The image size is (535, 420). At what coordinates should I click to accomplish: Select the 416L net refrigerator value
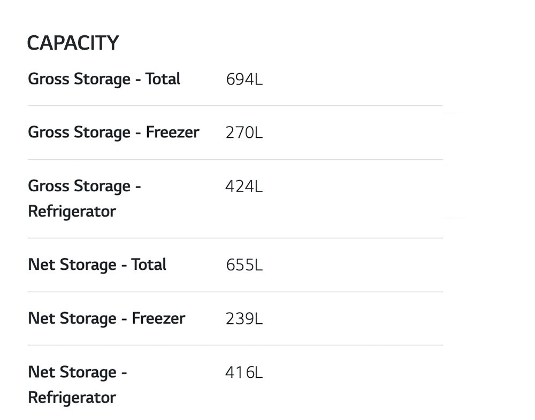pyautogui.click(x=244, y=372)
